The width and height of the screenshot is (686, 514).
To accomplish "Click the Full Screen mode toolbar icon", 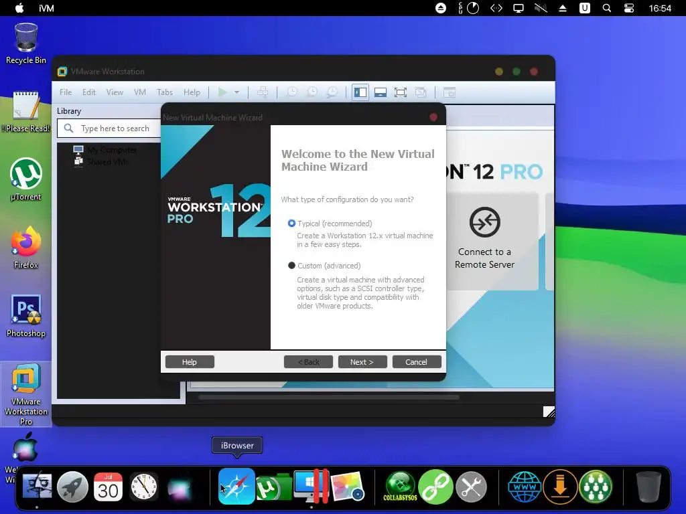I will 401,92.
